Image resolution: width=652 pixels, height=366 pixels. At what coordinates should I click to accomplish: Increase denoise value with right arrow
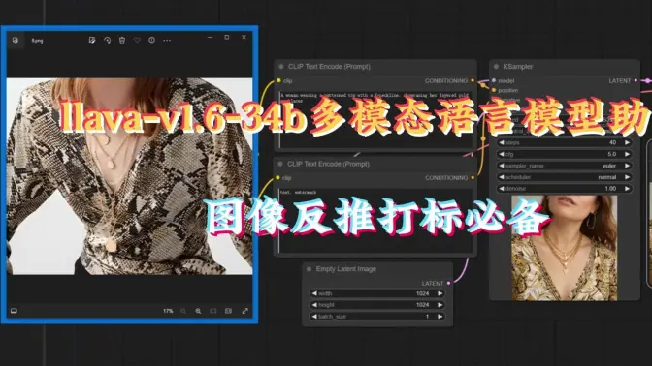(627, 189)
